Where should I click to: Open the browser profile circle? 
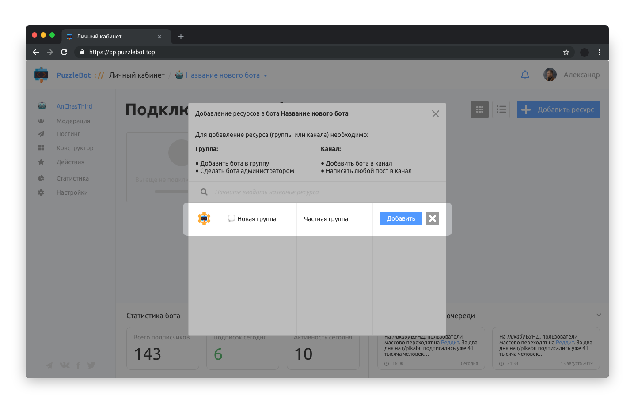584,52
